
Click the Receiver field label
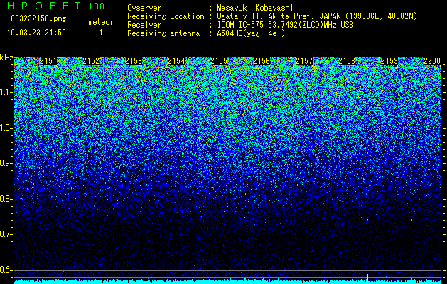click(144, 25)
